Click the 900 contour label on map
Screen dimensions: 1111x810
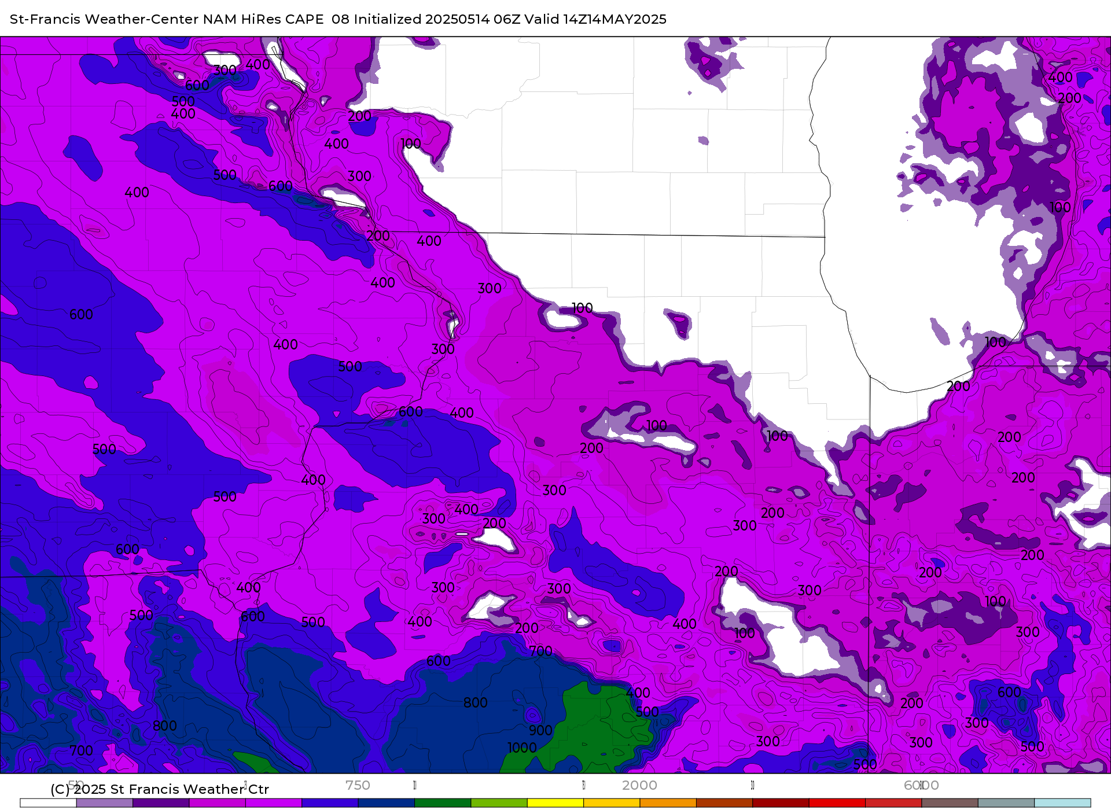click(540, 730)
